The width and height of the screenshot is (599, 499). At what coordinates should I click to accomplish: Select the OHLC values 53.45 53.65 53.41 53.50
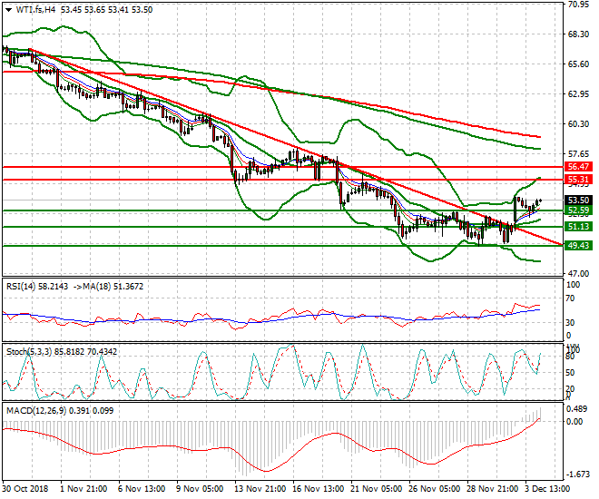106,10
